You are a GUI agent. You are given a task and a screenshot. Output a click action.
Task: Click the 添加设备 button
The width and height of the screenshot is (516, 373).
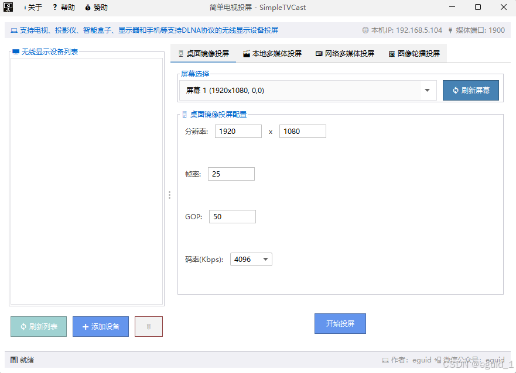pos(100,326)
